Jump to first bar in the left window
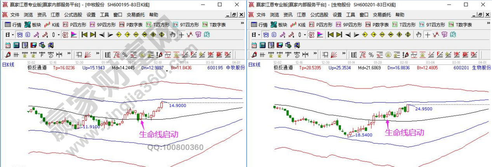Image resolution: width=492 pixels, height=167 pixels. point(84,35)
